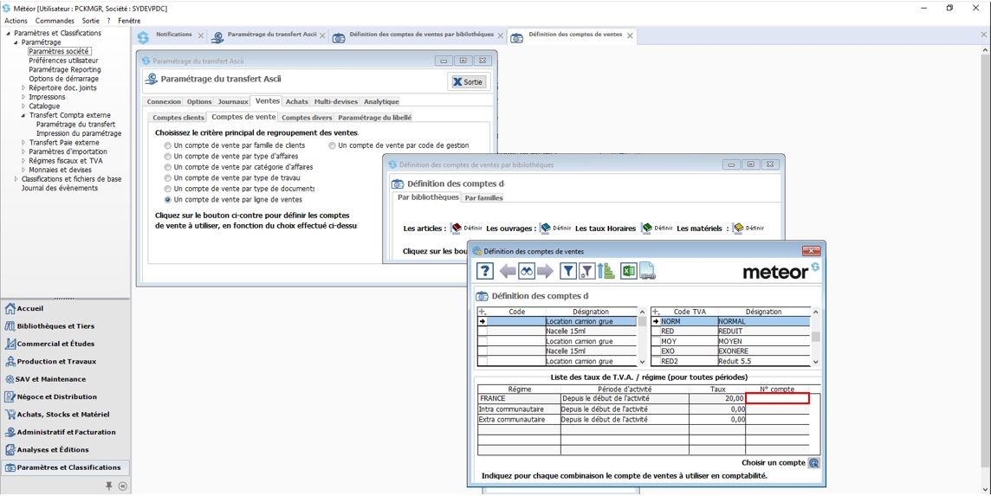
Task: Open Préférences utilisateur in the tree
Action: click(63, 61)
